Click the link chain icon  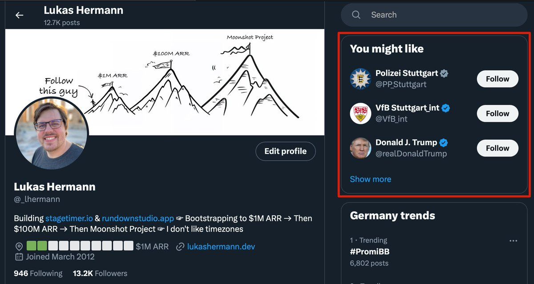[x=180, y=247]
